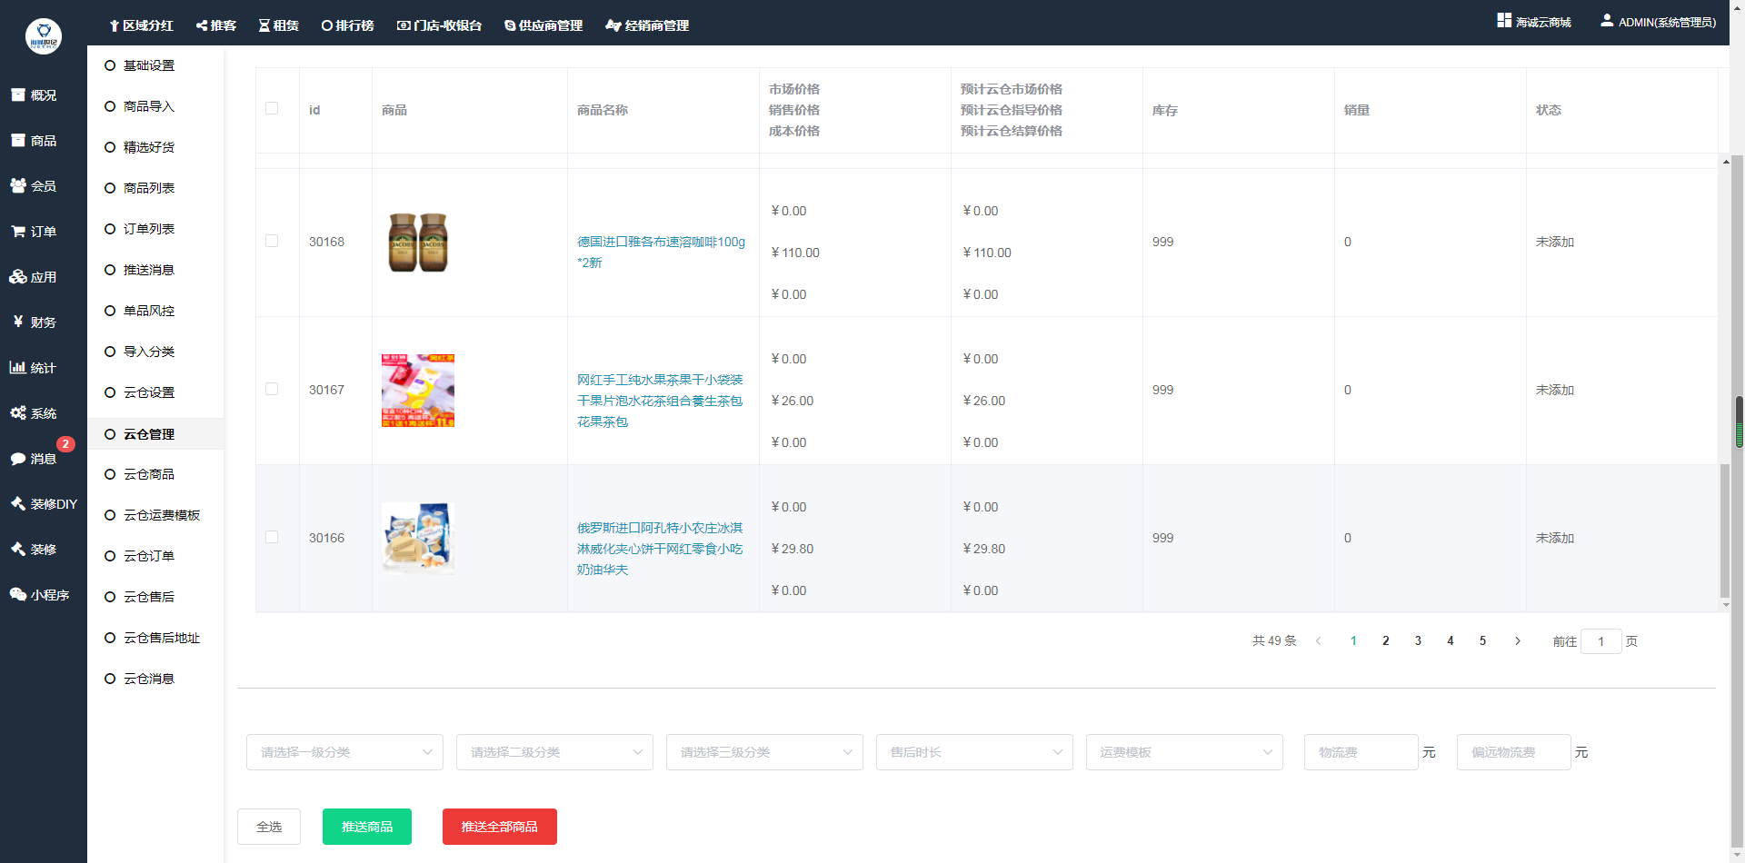Click the 系统 gears icon
This screenshot has height=863, width=1745.
[x=18, y=412]
